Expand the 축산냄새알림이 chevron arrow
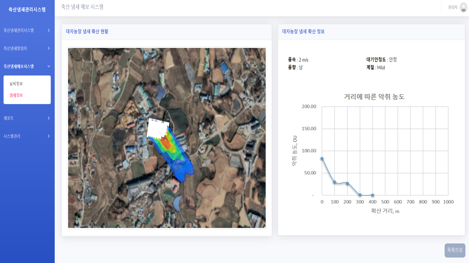469x263 pixels. coord(49,48)
